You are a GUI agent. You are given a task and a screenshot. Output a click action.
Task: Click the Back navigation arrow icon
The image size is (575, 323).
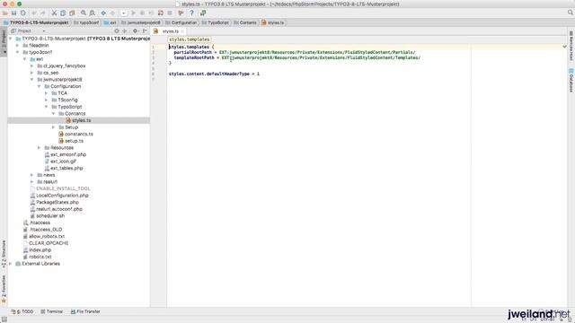pyautogui.click(x=103, y=13)
